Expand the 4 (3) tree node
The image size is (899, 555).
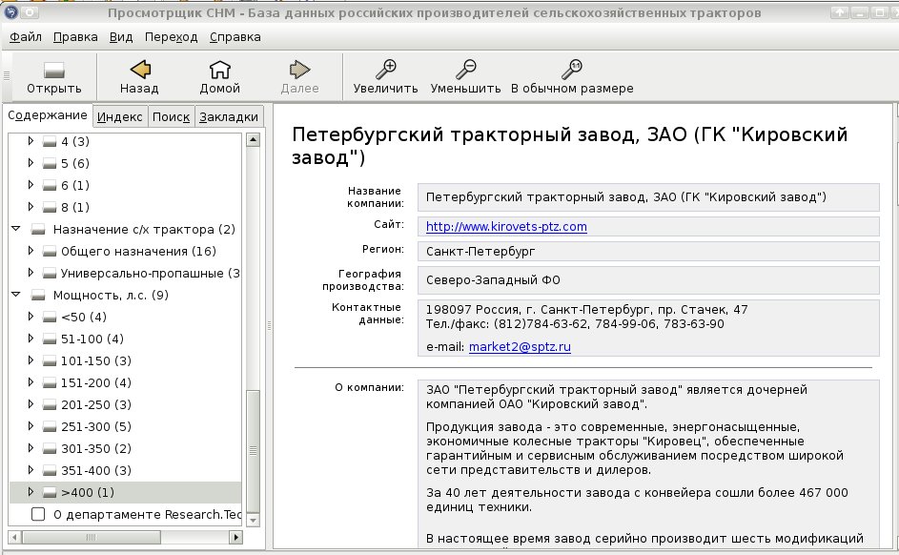pos(31,140)
